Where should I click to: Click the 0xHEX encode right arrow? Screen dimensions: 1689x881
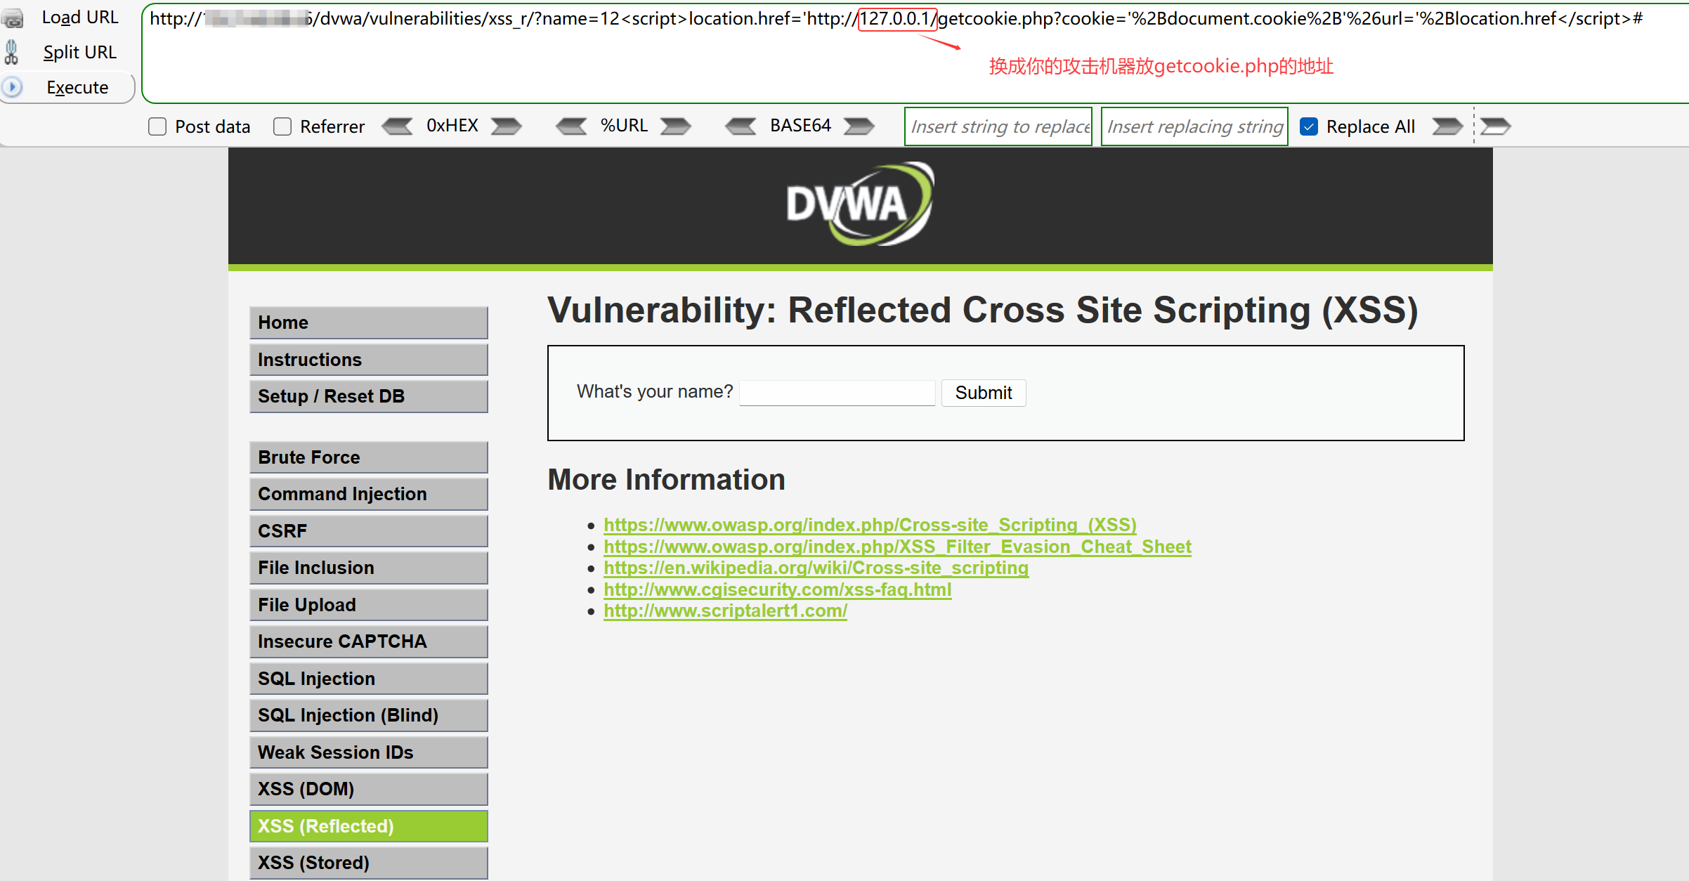click(506, 126)
